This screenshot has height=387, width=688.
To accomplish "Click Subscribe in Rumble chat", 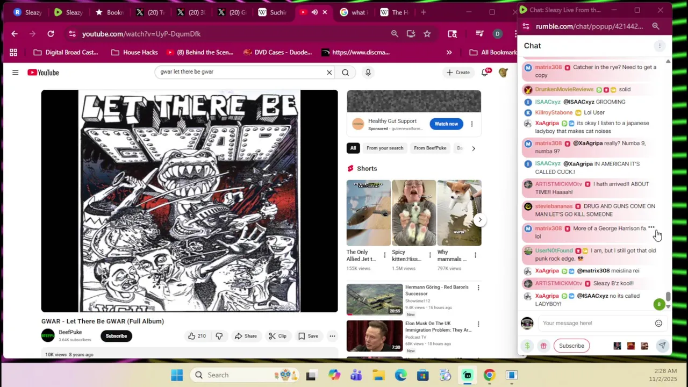I will coord(571,346).
